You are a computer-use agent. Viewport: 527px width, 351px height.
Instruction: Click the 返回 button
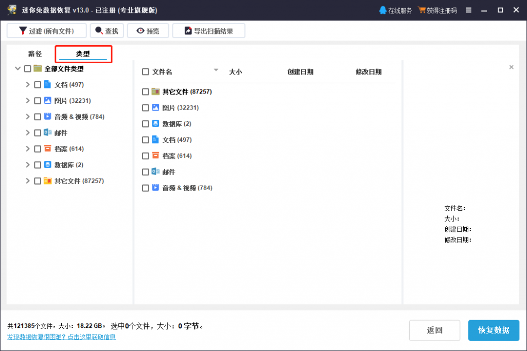point(434,330)
